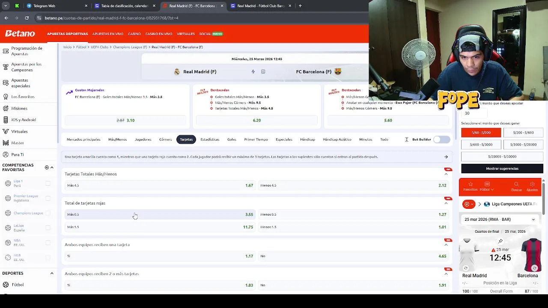Switch to the Estadísticas tab
Screen dimensions: 548x308
click(210, 139)
